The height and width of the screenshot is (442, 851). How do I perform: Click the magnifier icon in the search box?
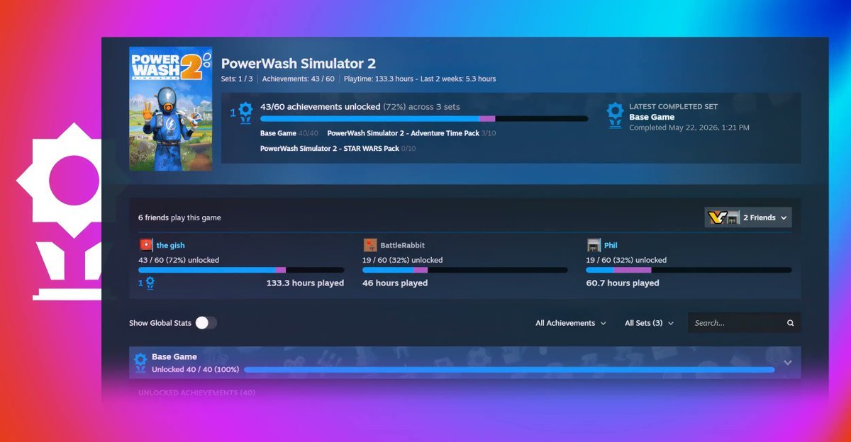coord(790,323)
